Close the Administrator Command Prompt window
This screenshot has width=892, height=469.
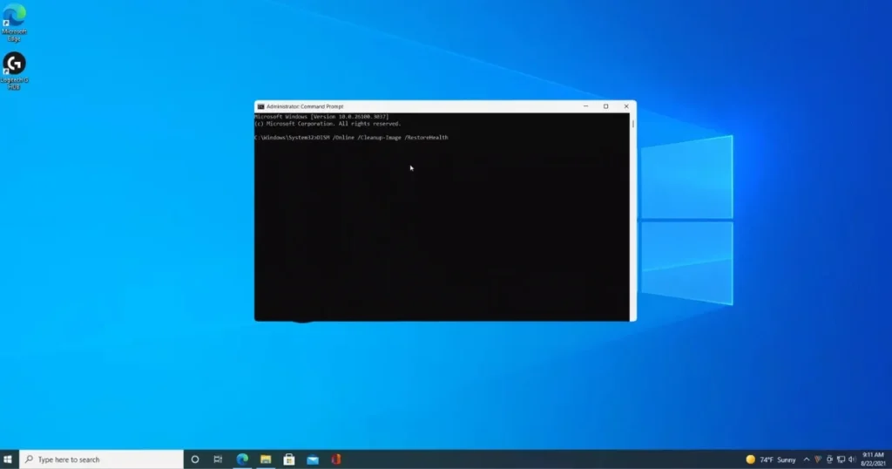coord(626,106)
